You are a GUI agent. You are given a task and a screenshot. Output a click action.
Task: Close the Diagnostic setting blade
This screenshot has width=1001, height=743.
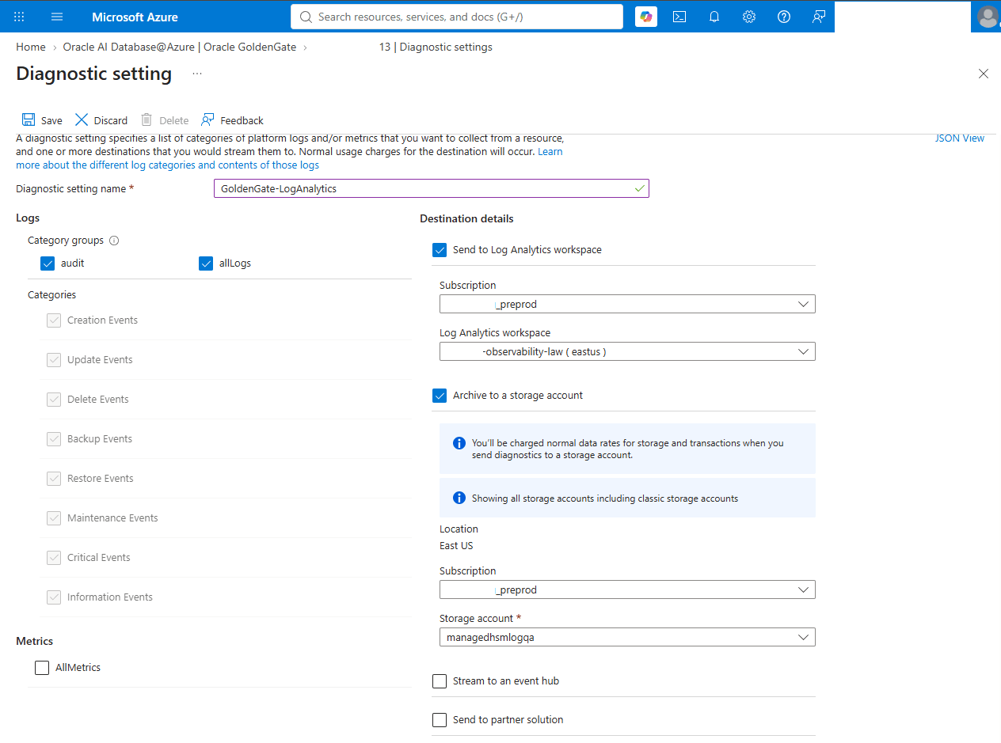coord(984,74)
